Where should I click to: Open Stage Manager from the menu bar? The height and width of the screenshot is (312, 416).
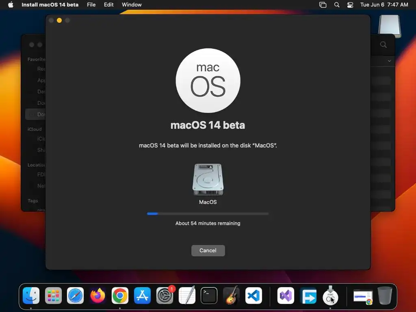coord(323,5)
